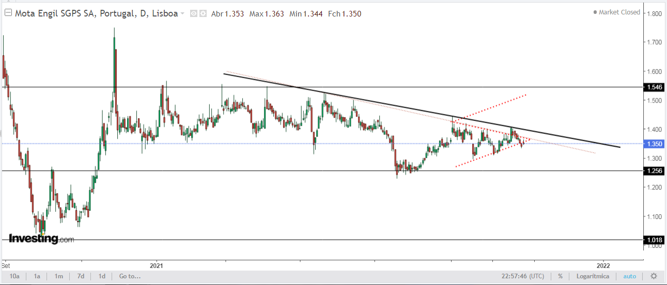Toggle the Logarítmica scale
Screen dimensions: 667x285
click(x=592, y=276)
